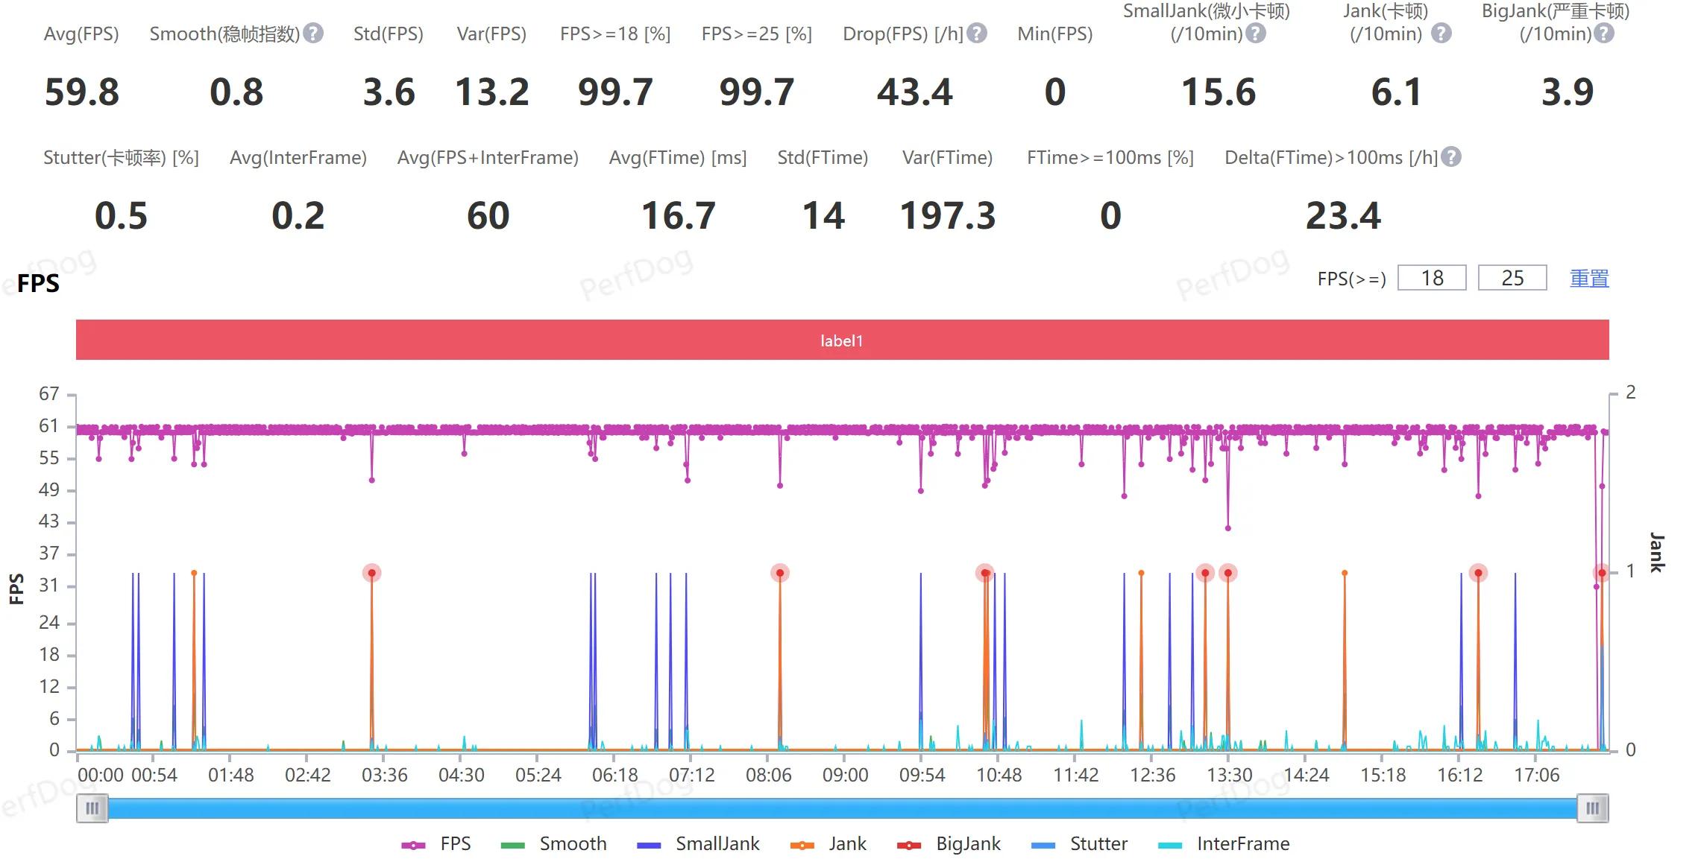Click BigJank marker near 03:36
The height and width of the screenshot is (859, 1701).
click(371, 573)
